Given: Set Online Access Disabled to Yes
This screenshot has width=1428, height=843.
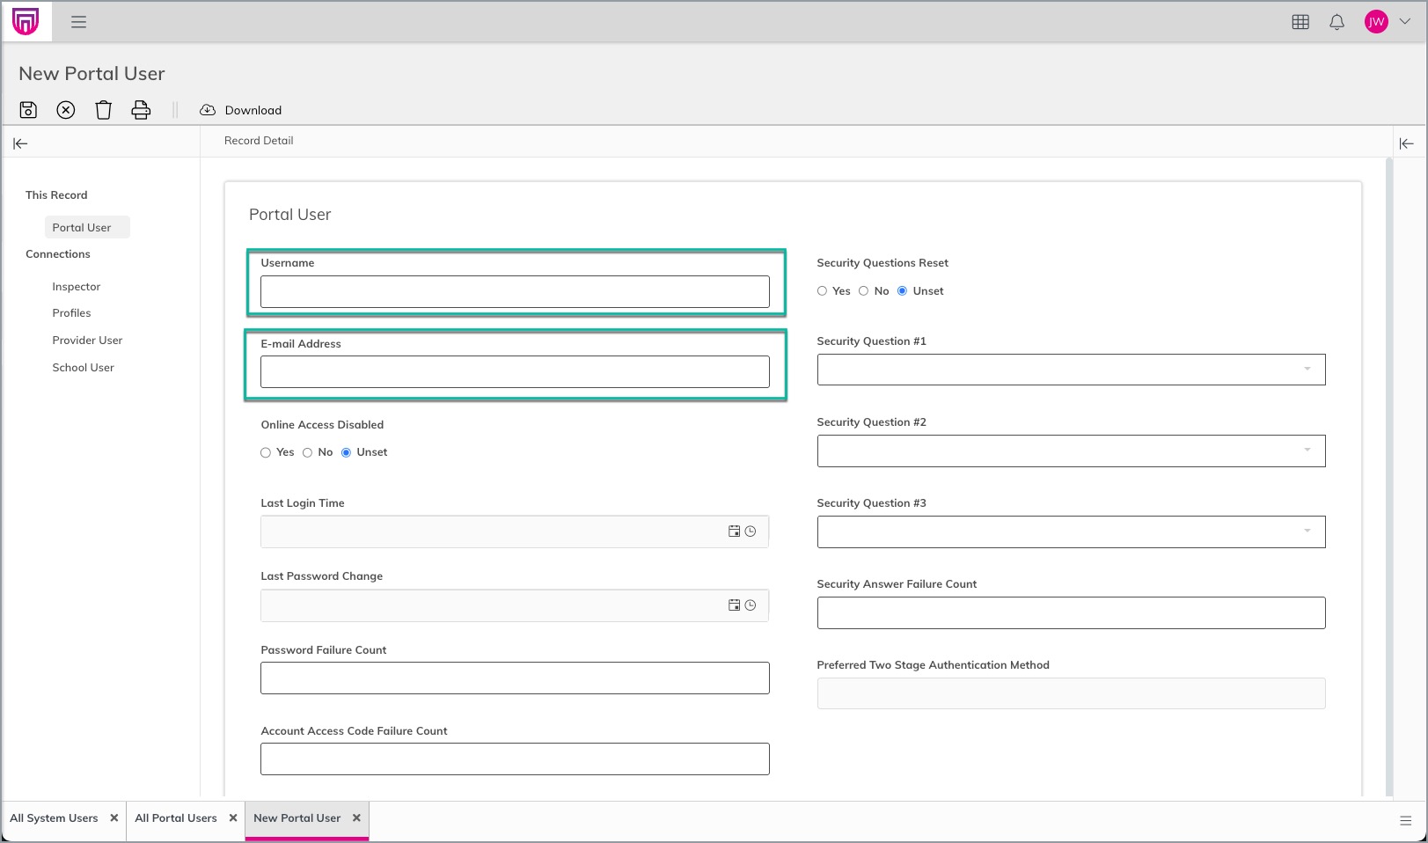Looking at the screenshot, I should (x=266, y=452).
